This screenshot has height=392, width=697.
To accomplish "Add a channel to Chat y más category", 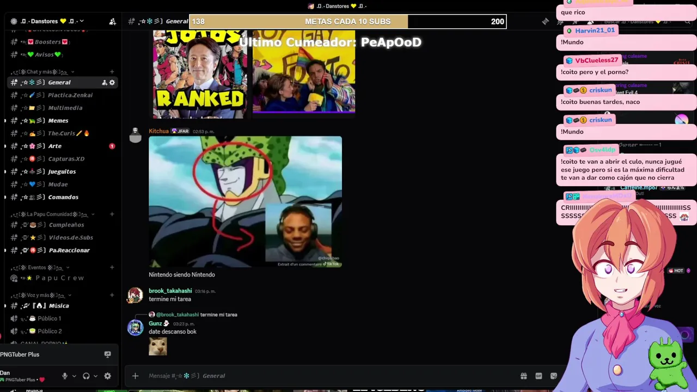I will click(x=112, y=72).
